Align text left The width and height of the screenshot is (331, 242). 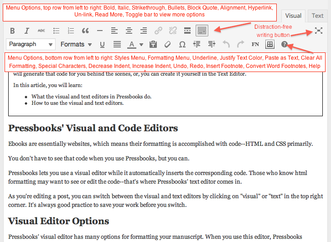[114, 31]
